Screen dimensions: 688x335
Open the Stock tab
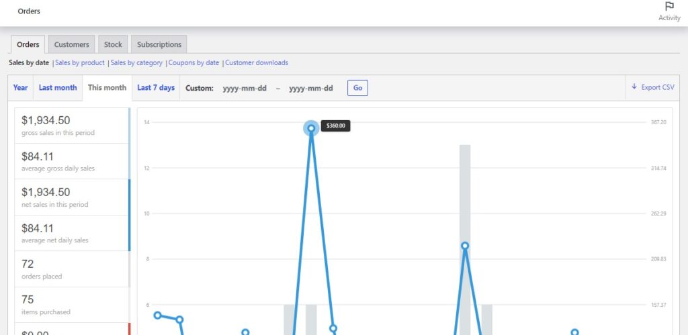point(113,44)
